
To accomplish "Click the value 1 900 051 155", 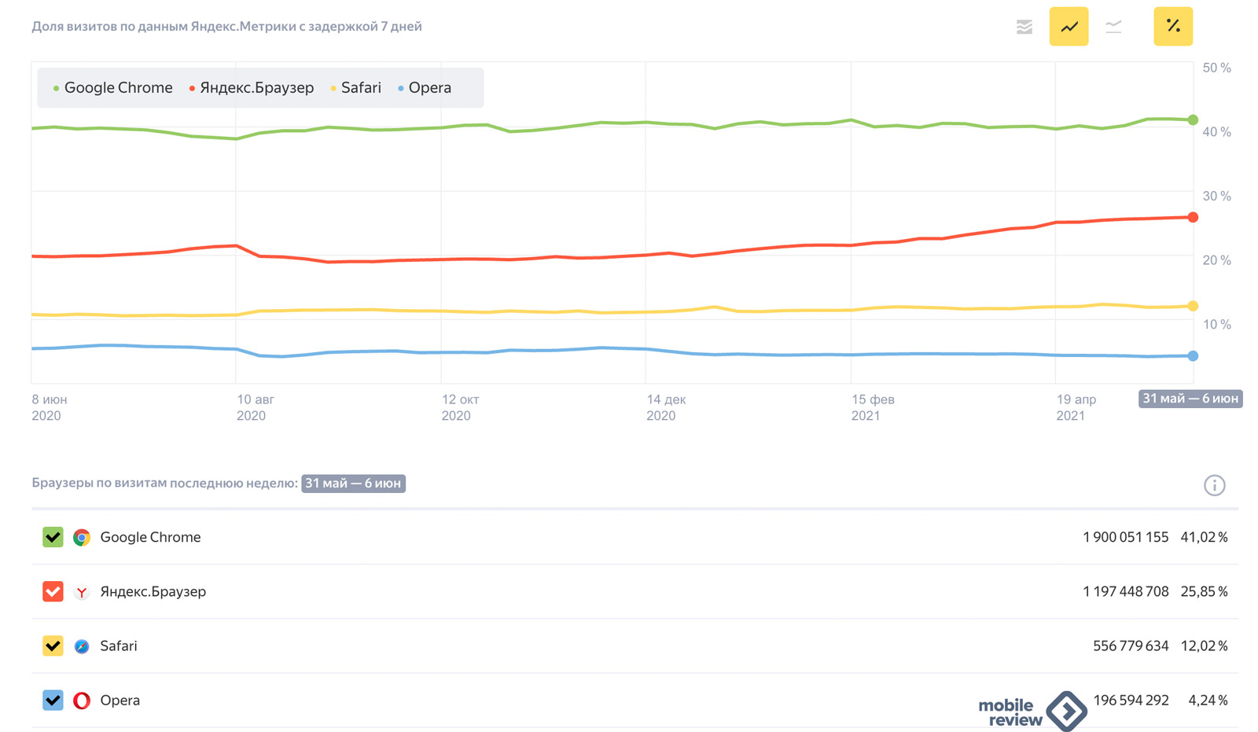I will tap(1126, 537).
